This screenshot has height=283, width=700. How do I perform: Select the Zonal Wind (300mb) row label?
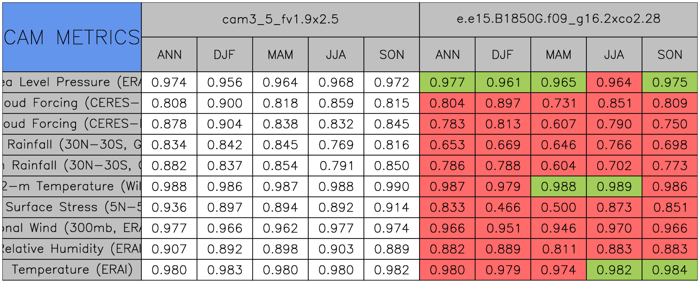[x=71, y=228]
